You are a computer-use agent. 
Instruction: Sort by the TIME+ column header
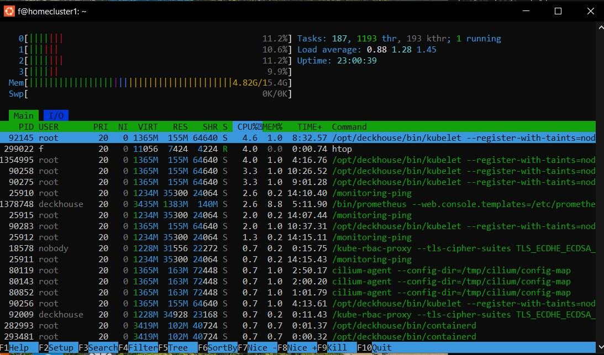pyautogui.click(x=309, y=126)
